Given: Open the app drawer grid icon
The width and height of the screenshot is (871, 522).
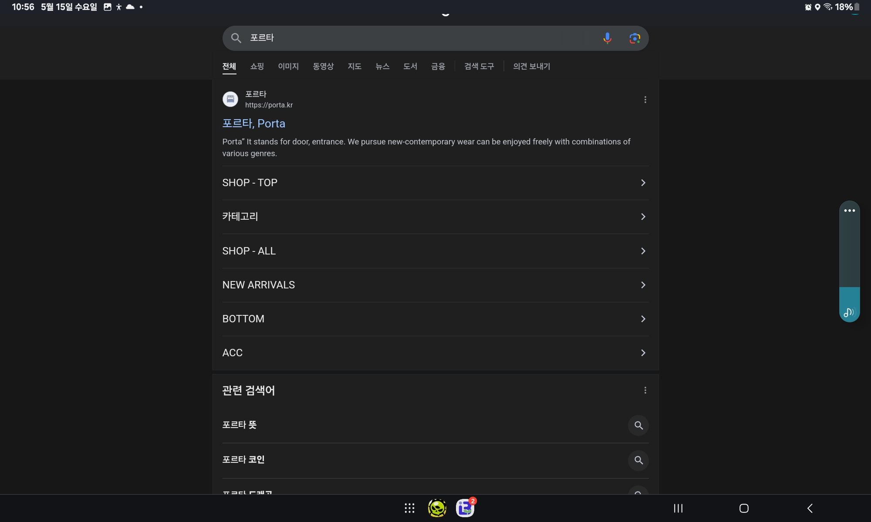Looking at the screenshot, I should [x=409, y=508].
